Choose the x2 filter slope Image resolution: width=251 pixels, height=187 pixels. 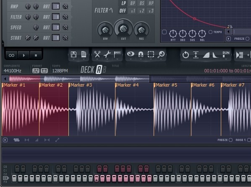tap(142, 11)
